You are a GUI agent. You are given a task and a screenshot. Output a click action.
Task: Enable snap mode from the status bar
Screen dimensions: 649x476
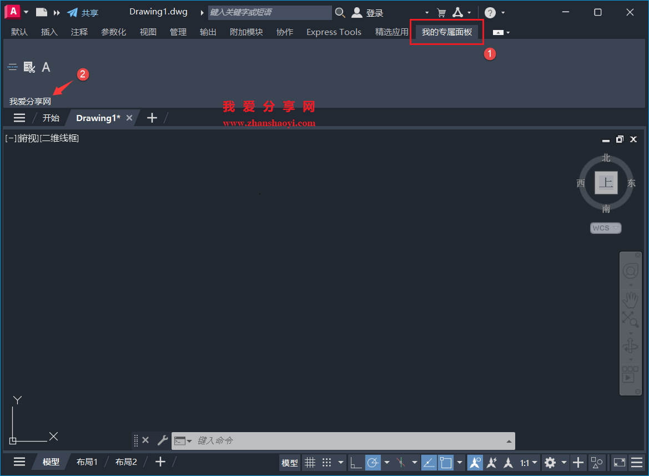(326, 462)
